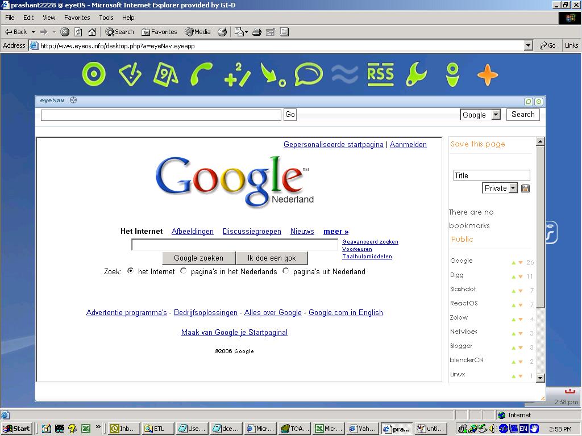Open the IE Media toolbar button
This screenshot has height=436, width=582.
[198, 32]
